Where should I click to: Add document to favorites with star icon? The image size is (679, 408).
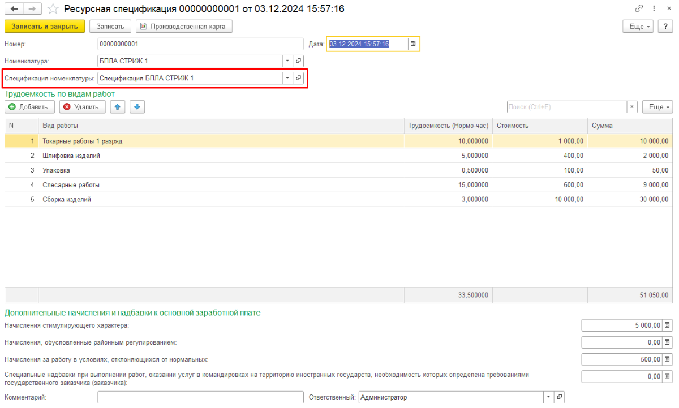[x=53, y=9]
